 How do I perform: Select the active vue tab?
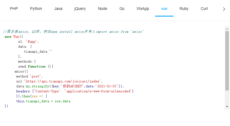coord(164,9)
